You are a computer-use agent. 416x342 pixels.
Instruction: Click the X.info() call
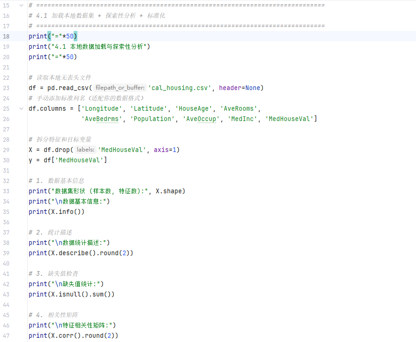pyautogui.click(x=66, y=212)
